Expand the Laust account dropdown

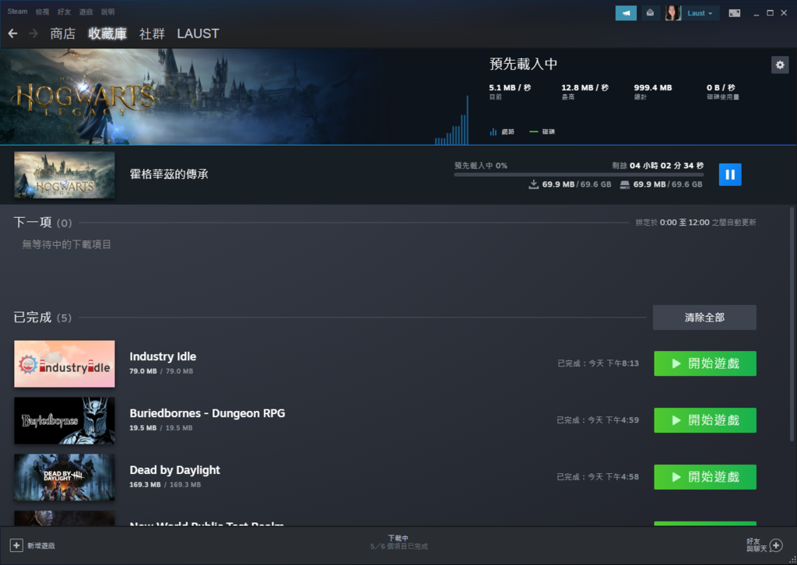(x=700, y=13)
